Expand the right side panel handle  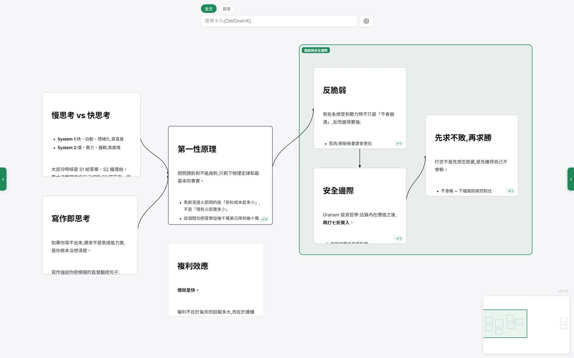point(571,179)
